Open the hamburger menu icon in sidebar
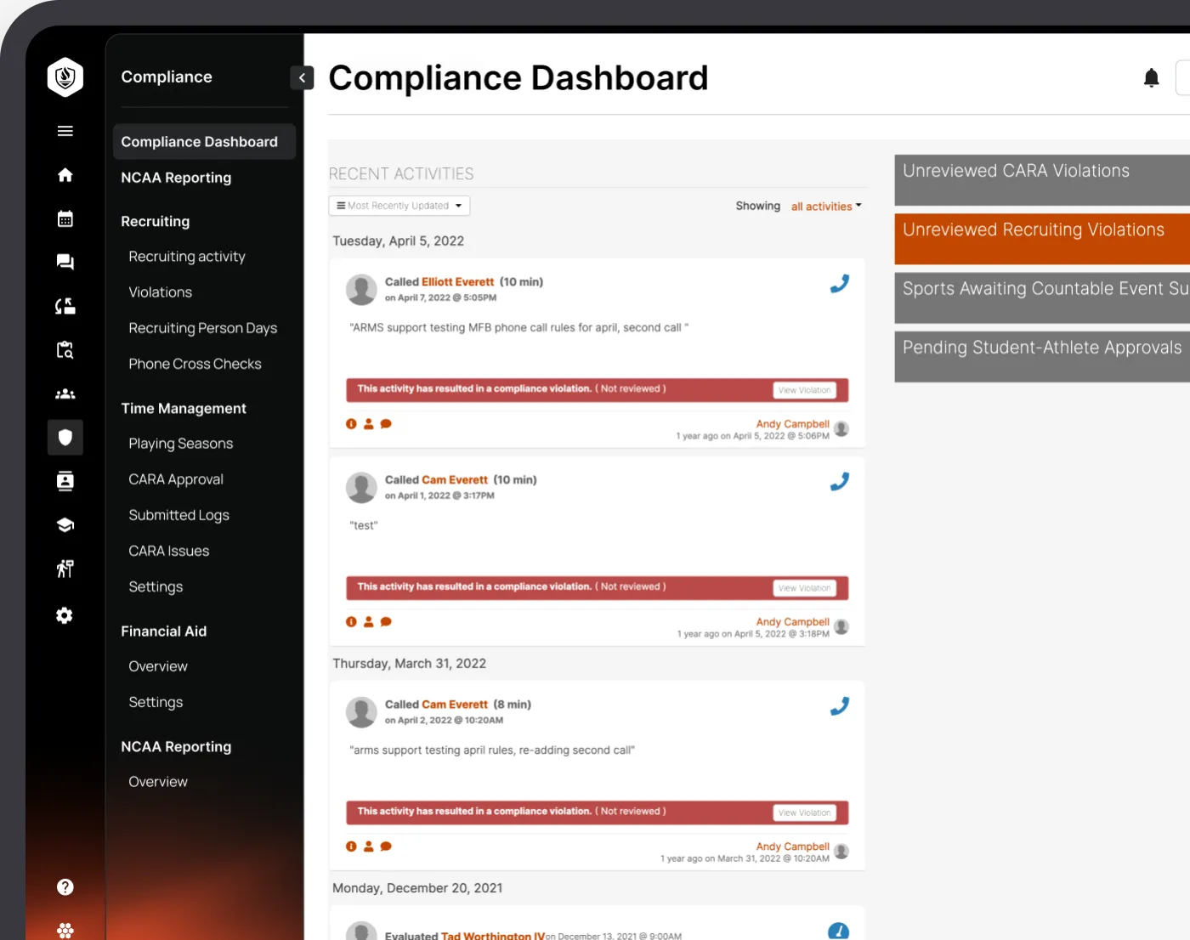Image resolution: width=1190 pixels, height=940 pixels. (65, 131)
